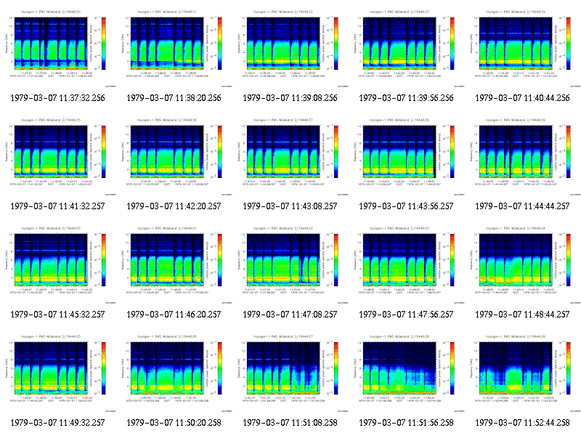Click the caption 1979-03-07 11:52:44.258

(x=522, y=423)
